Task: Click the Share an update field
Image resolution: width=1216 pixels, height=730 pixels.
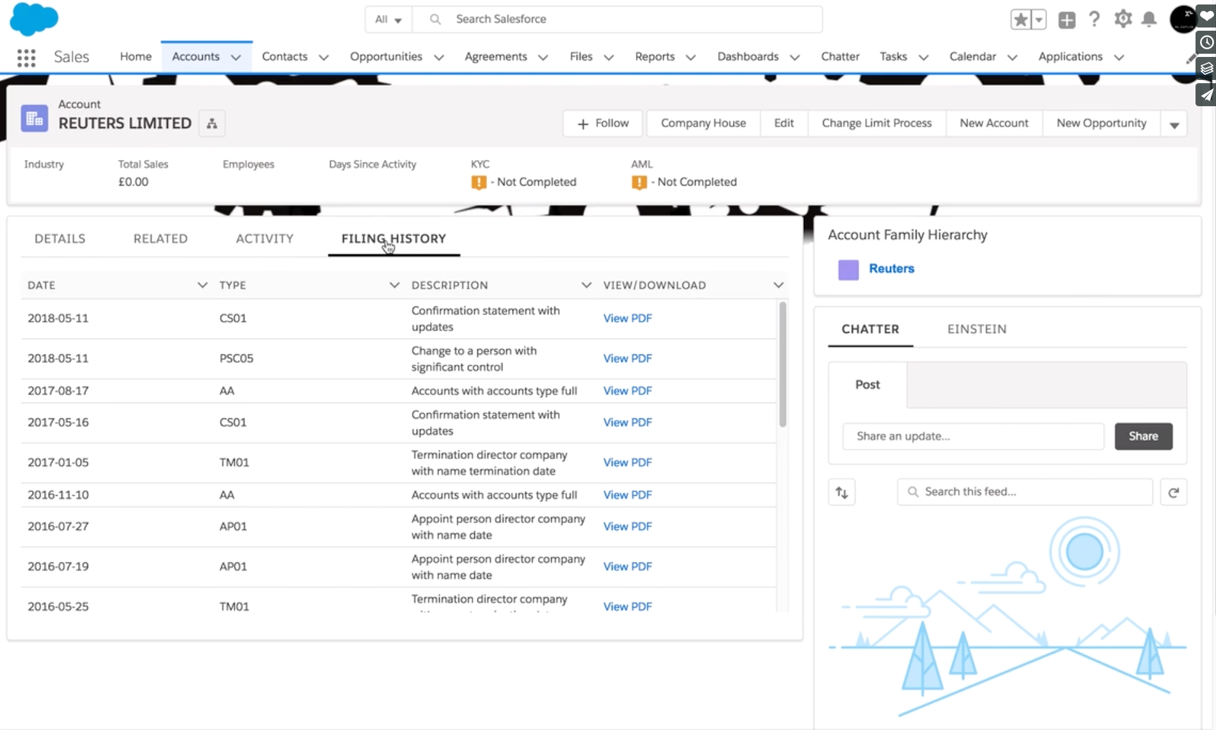Action: click(973, 436)
